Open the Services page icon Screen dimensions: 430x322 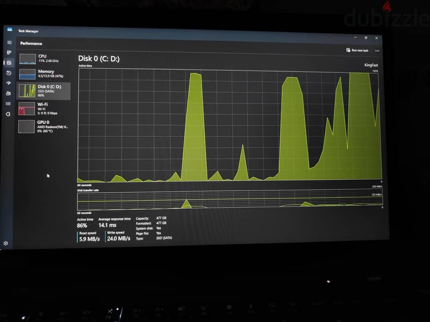click(x=8, y=114)
